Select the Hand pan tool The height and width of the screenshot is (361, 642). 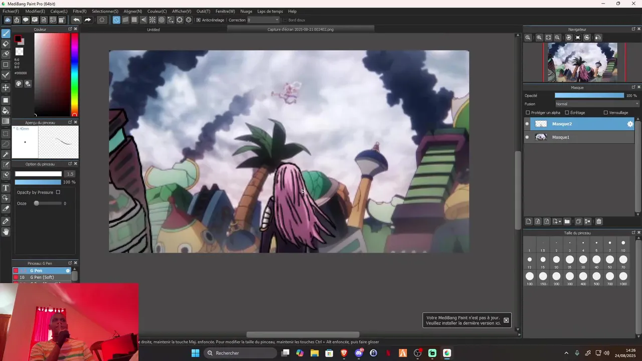pyautogui.click(x=6, y=232)
